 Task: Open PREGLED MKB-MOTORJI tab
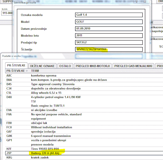point(93,66)
